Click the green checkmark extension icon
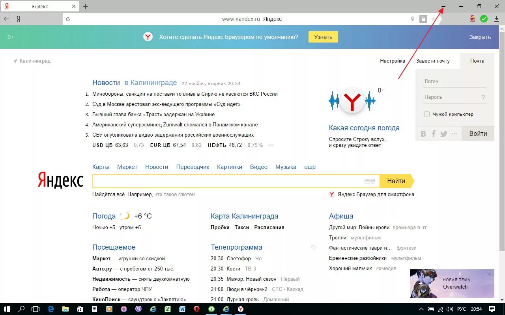This screenshot has width=505, height=315. pyautogui.click(x=484, y=19)
